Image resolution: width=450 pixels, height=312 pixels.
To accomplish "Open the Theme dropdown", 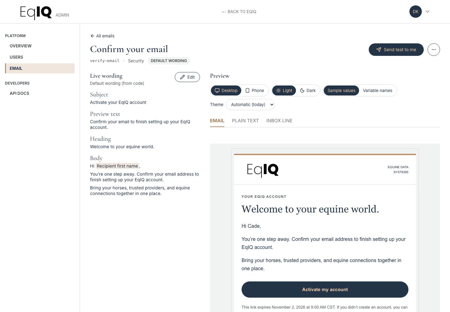I will pyautogui.click(x=250, y=105).
